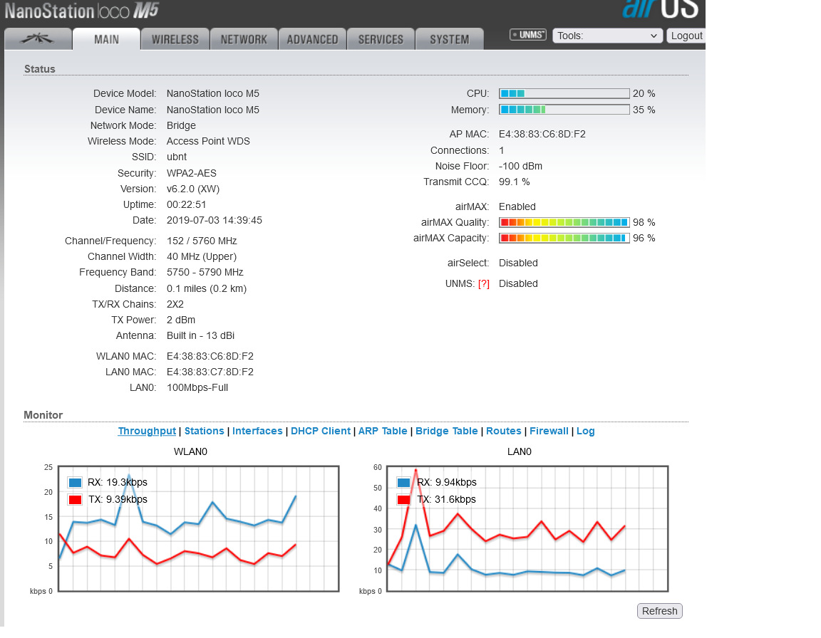The width and height of the screenshot is (821, 638).
Task: Switch to the SYSTEM tab
Action: 450,39
